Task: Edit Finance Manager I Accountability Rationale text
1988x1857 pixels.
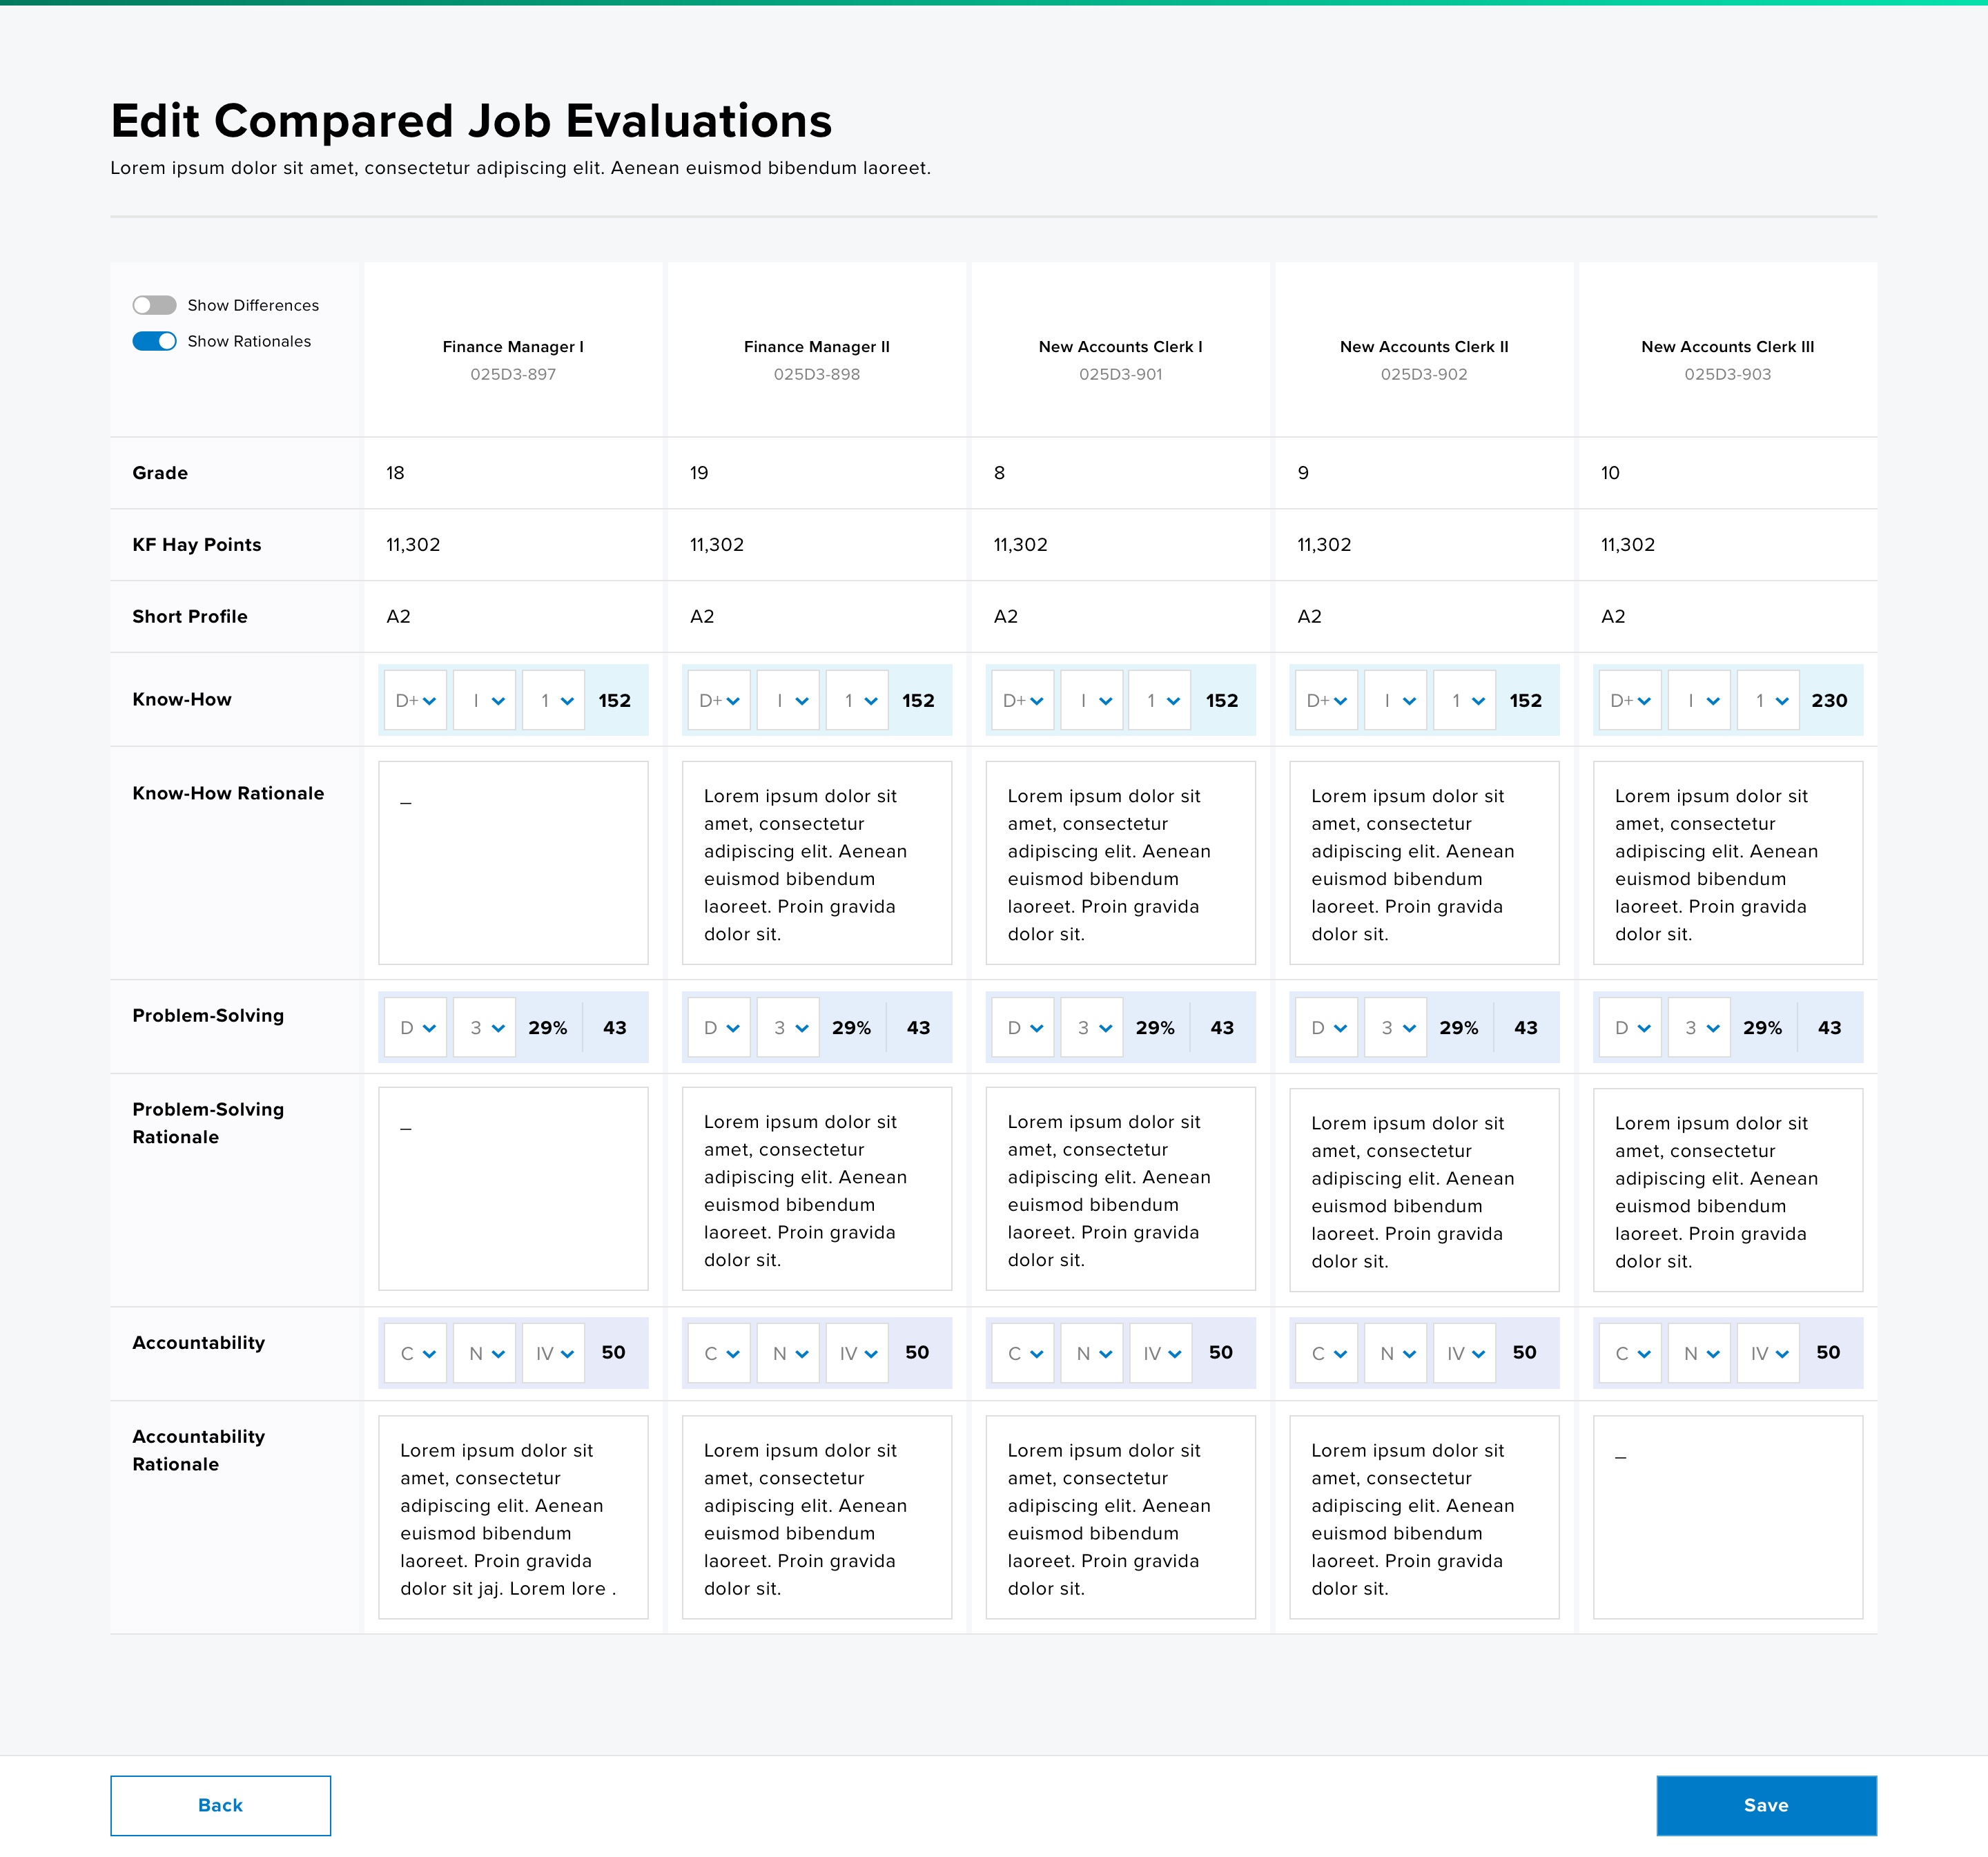Action: 513,1517
